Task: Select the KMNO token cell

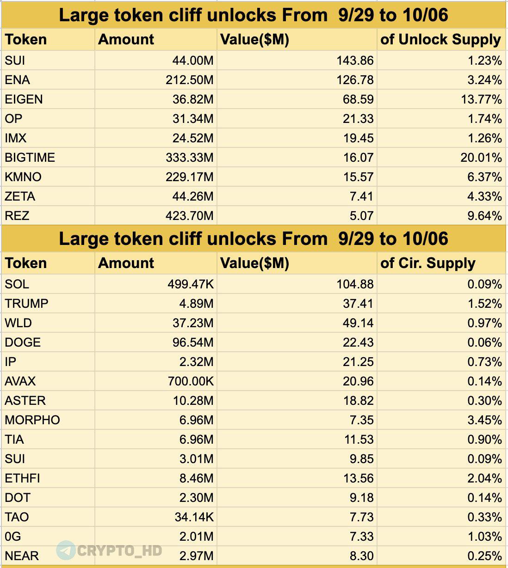Action: click(x=23, y=177)
